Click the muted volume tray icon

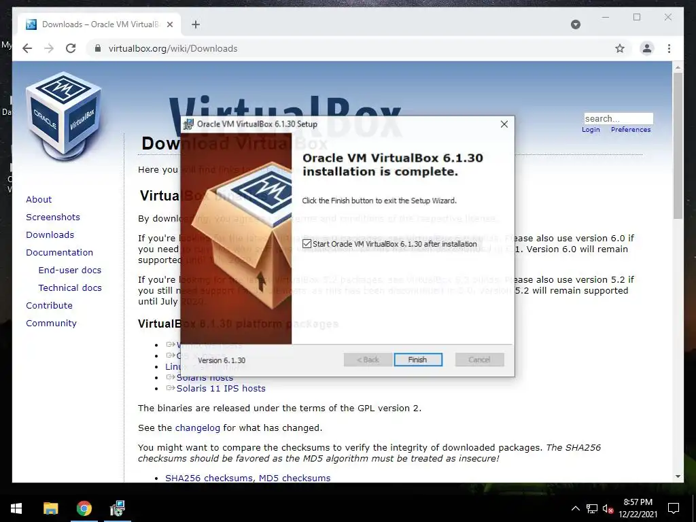[608, 508]
